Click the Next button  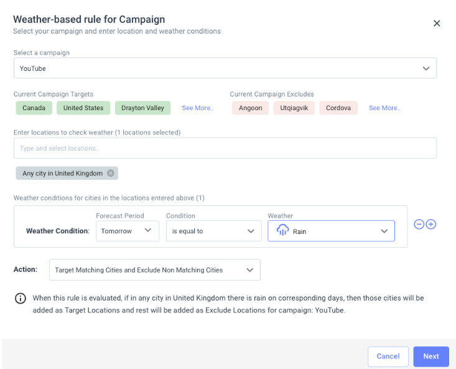point(431,357)
